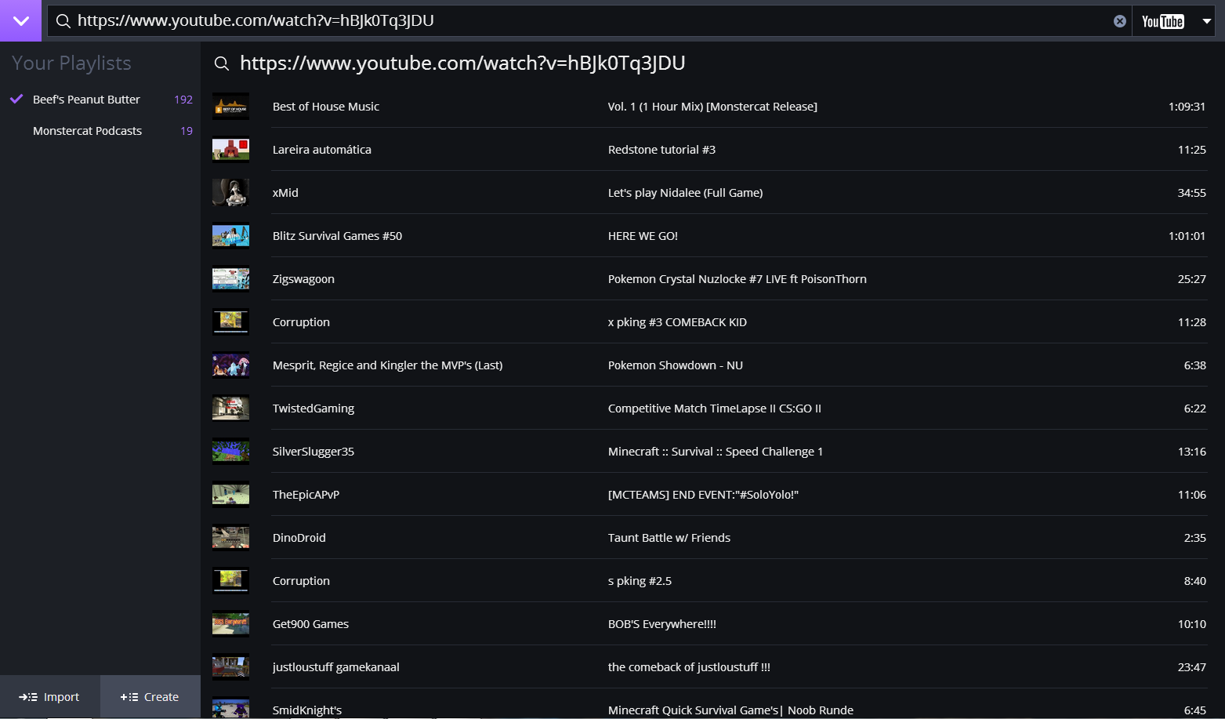Click the magnifier icon beside results heading
The height and width of the screenshot is (719, 1225).
(222, 64)
